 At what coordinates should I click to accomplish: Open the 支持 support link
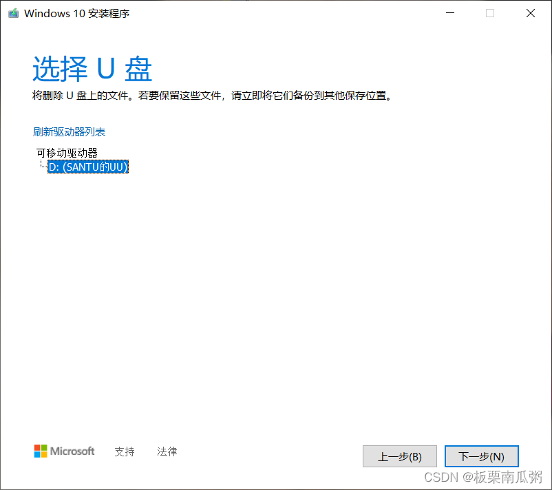125,451
